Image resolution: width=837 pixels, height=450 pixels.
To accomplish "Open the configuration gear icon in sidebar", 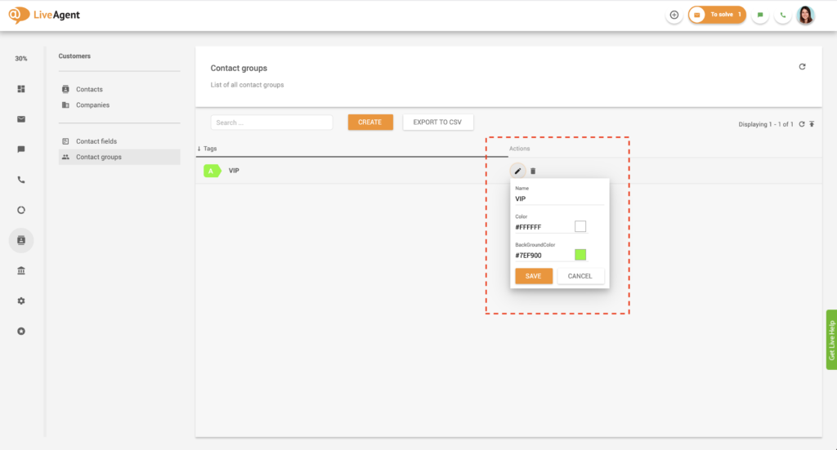I will coord(21,301).
